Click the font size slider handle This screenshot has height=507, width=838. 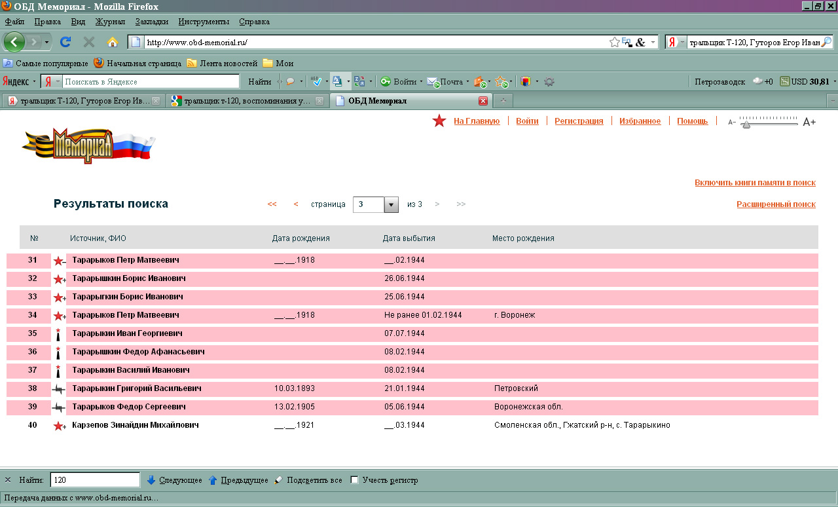745,124
